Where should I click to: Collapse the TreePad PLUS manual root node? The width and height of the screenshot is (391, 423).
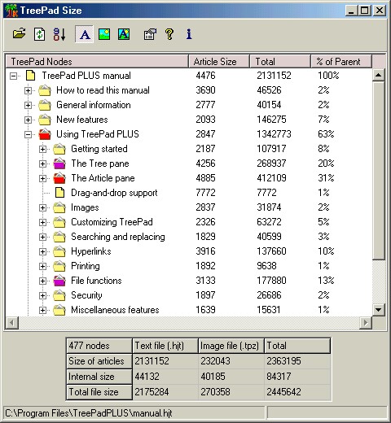click(x=13, y=76)
